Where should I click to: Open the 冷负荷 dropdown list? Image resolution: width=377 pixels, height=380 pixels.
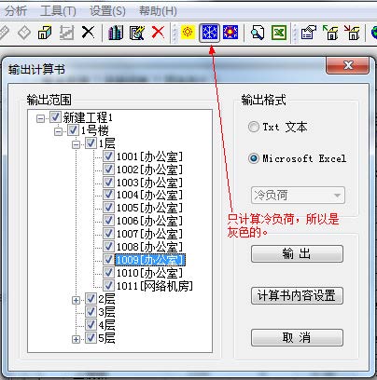pos(298,196)
